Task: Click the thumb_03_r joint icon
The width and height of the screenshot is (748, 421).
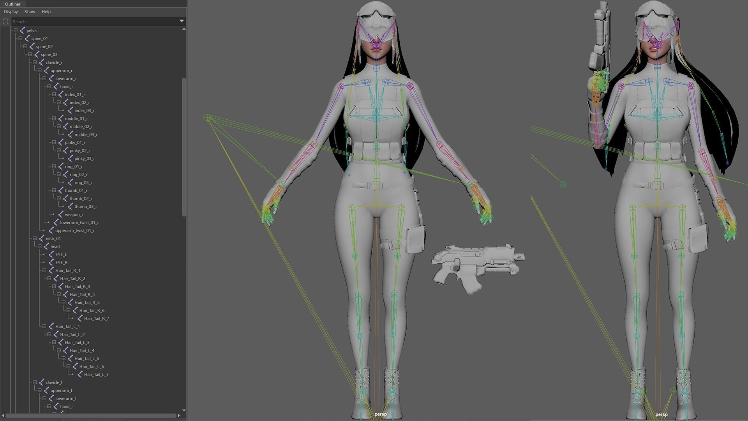Action: (x=71, y=207)
